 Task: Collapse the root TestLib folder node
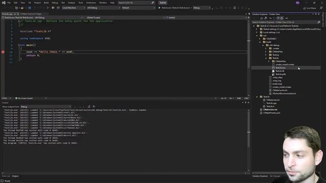point(254,26)
